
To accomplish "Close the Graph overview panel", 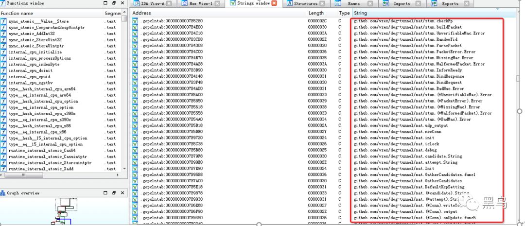I will [122, 193].
